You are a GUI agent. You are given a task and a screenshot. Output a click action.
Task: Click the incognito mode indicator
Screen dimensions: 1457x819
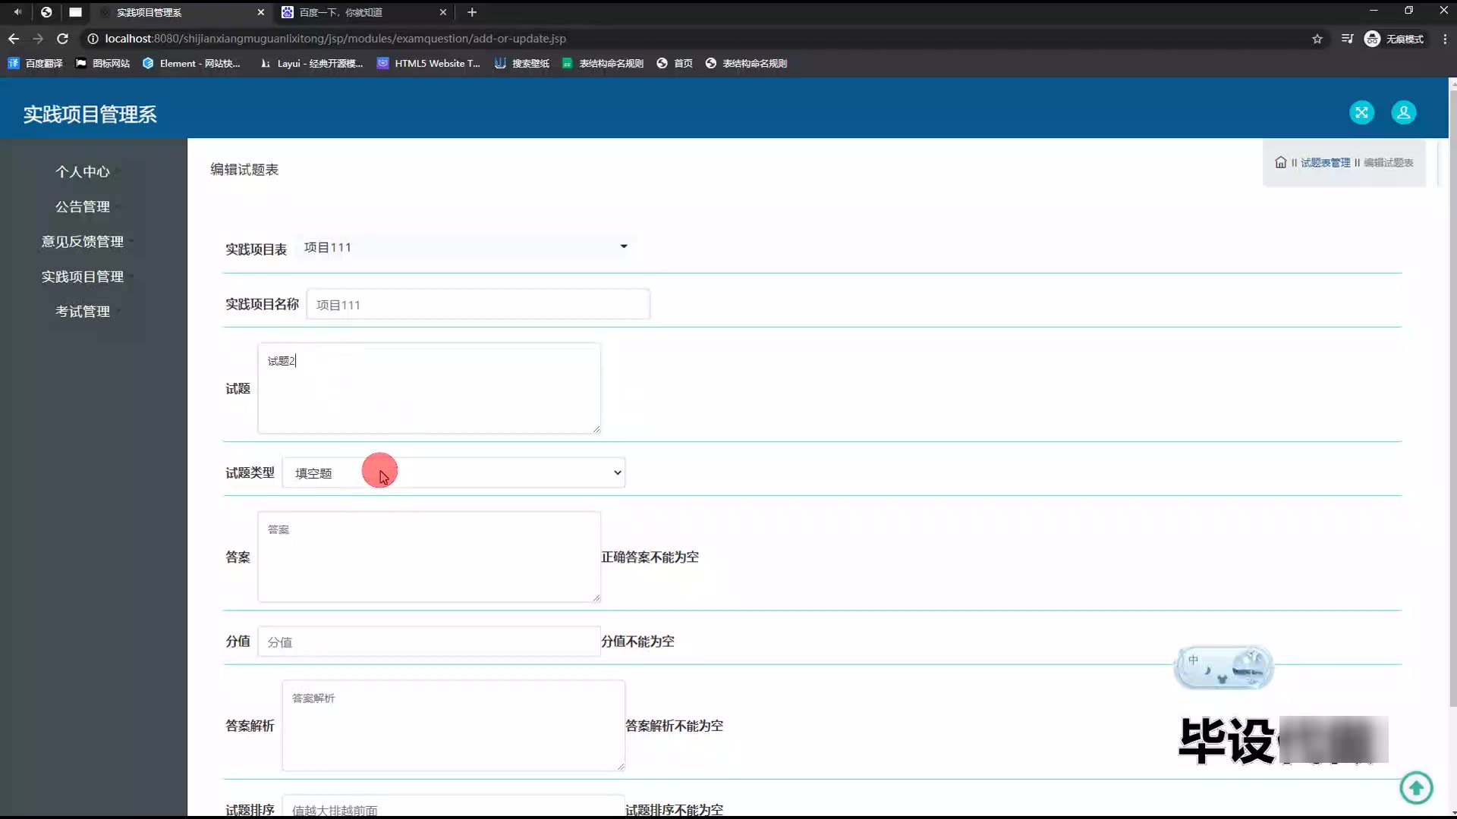coord(1394,39)
